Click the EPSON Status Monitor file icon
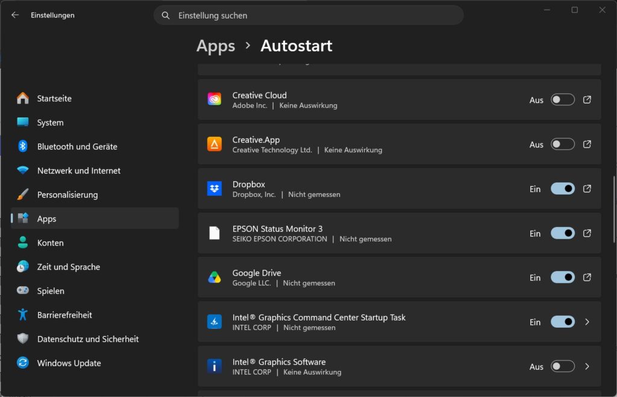The height and width of the screenshot is (397, 617). [x=215, y=233]
